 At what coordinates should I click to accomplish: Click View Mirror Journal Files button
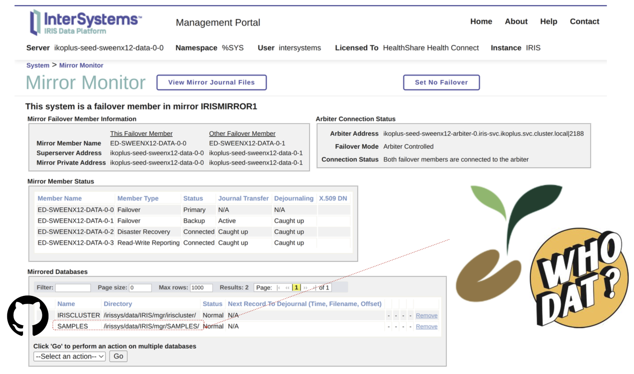(x=211, y=82)
